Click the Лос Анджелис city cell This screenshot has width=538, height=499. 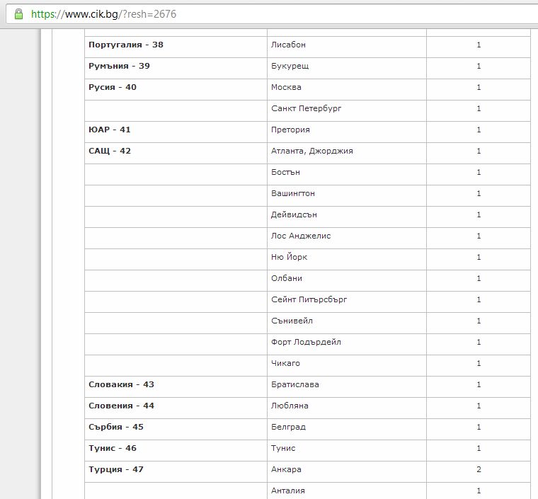click(301, 236)
